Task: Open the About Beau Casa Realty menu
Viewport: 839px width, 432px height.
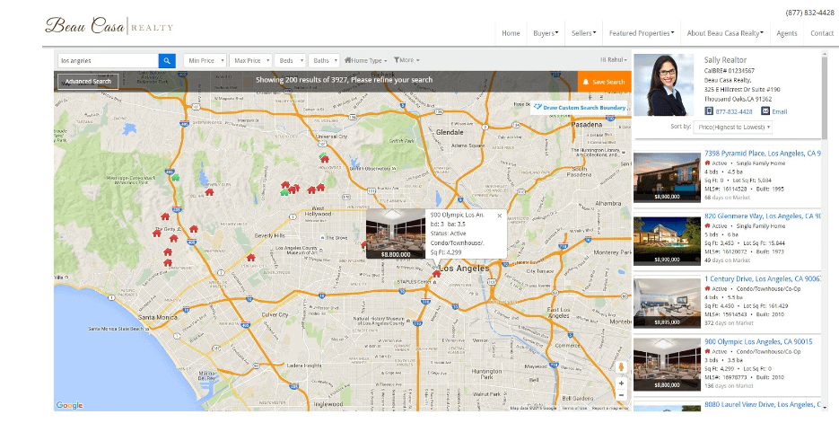Action: (x=725, y=33)
